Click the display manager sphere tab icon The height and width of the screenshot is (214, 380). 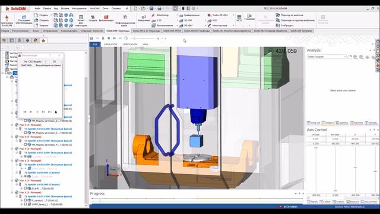[36, 40]
